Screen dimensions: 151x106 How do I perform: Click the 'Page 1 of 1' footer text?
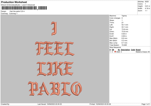tap(146, 104)
